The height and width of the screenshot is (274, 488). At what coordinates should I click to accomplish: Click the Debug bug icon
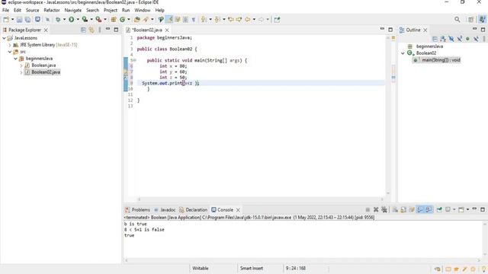point(58,19)
